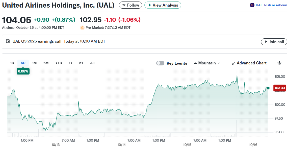Viewport: 287px width, 148px height.
Task: Show the All time range
Action: (x=92, y=63)
